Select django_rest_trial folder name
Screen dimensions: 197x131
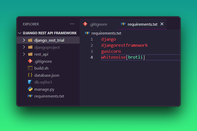point(49,40)
